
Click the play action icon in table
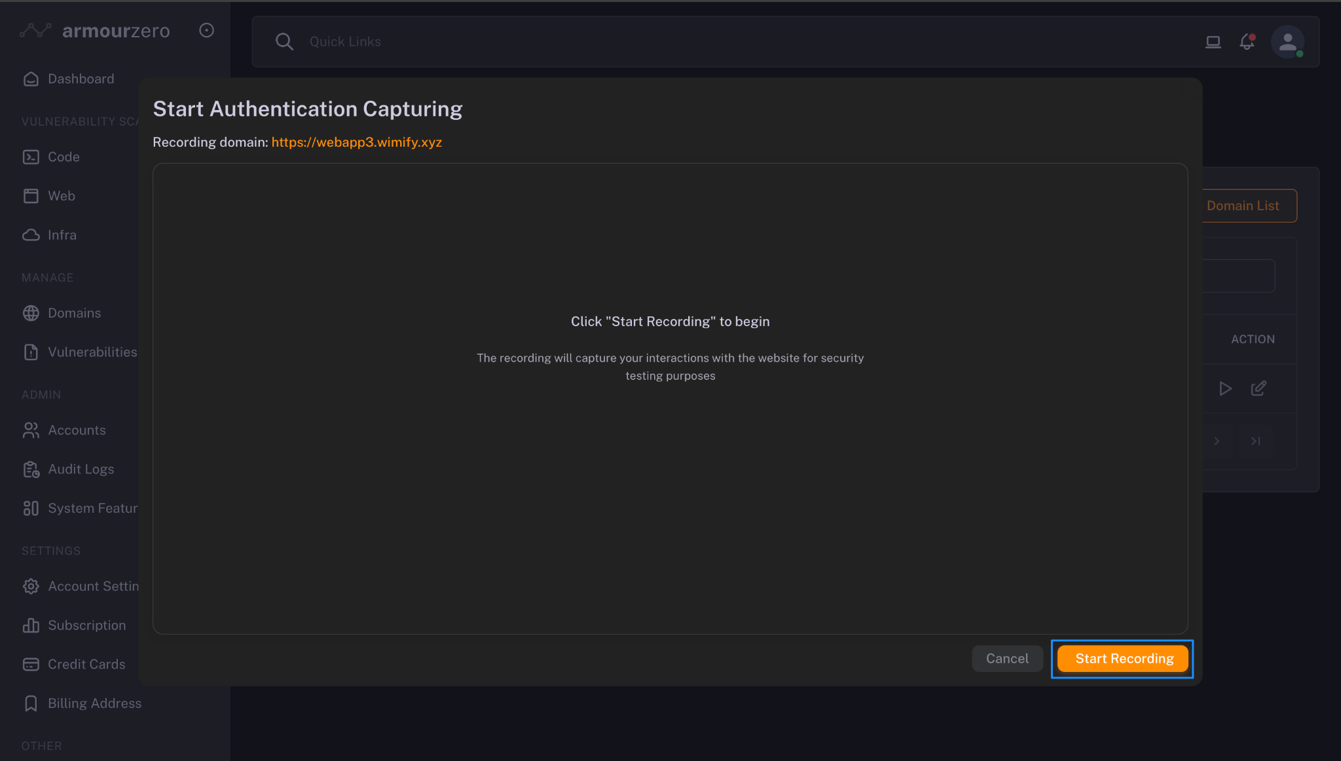(1225, 388)
